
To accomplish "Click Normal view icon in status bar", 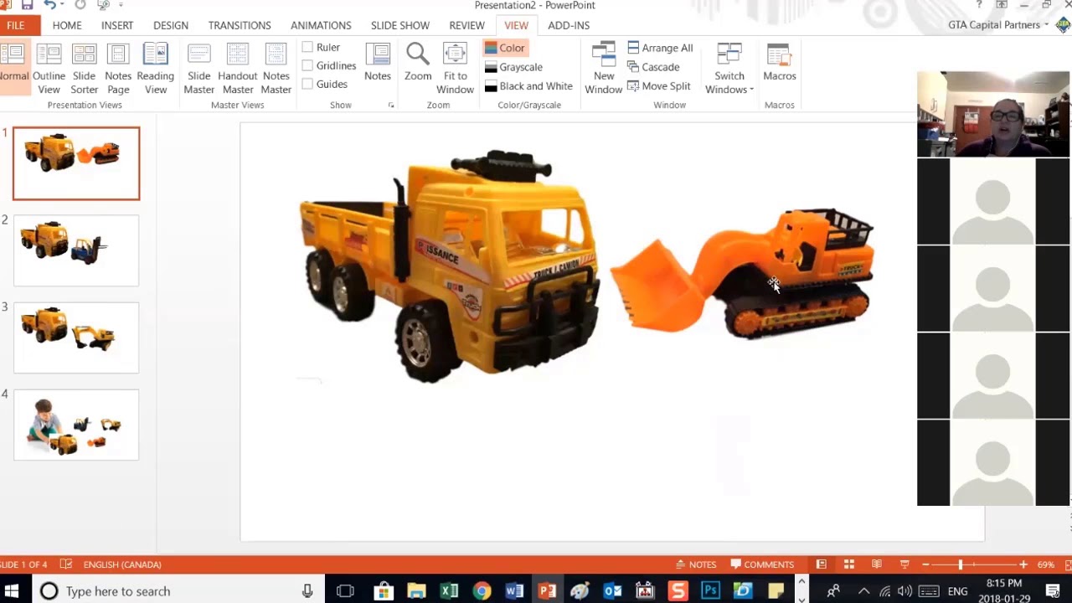I will (821, 564).
